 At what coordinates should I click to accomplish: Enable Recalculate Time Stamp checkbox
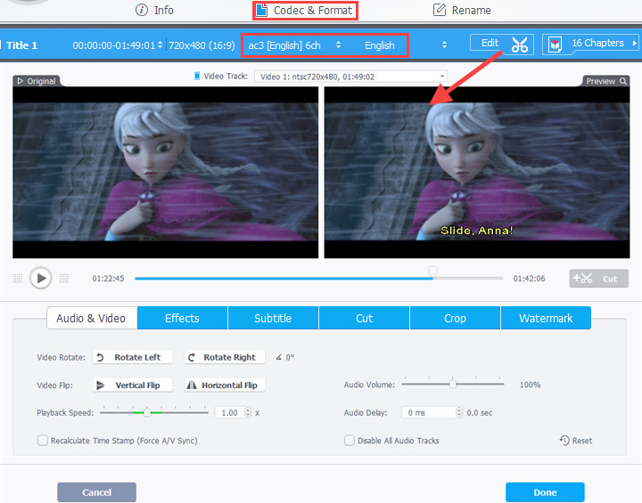pos(43,441)
